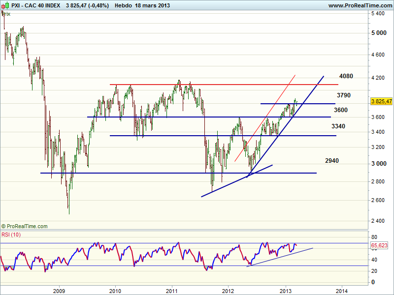Open the www.ProRealTime.com link
The image size is (394, 295).
360,5
